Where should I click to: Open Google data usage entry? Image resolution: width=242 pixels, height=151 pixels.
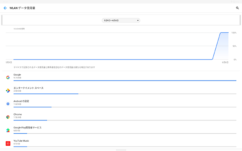121,77
